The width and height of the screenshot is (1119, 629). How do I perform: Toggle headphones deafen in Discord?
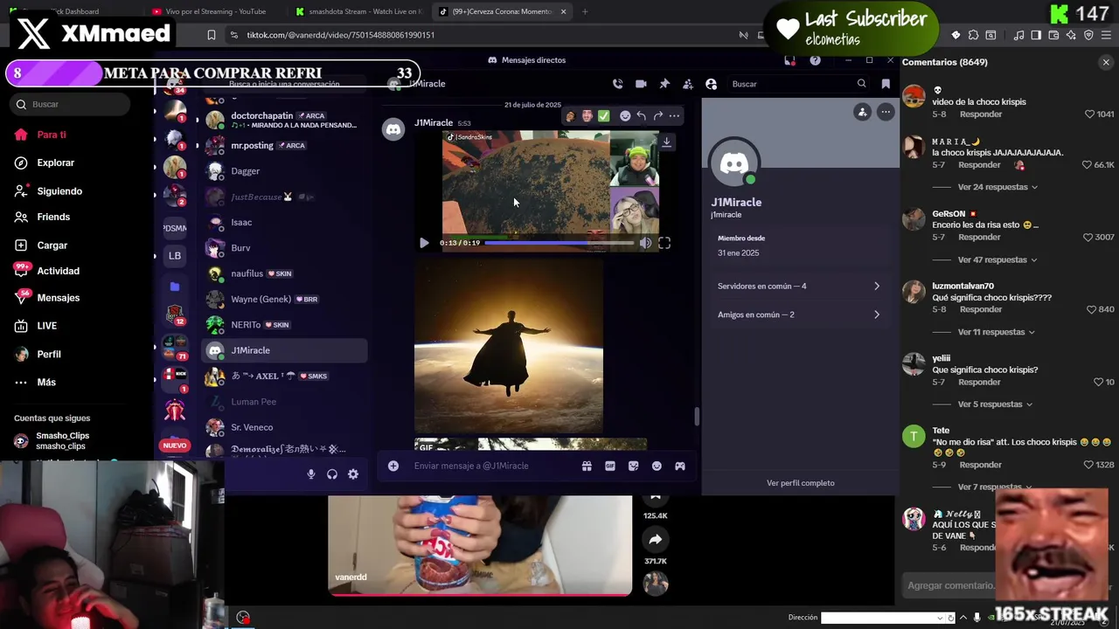point(332,473)
